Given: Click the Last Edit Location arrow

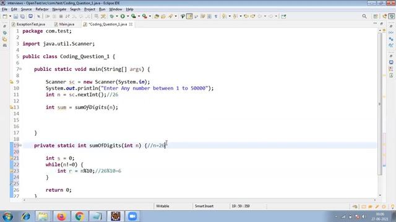Looking at the screenshot, I should click(246, 17).
